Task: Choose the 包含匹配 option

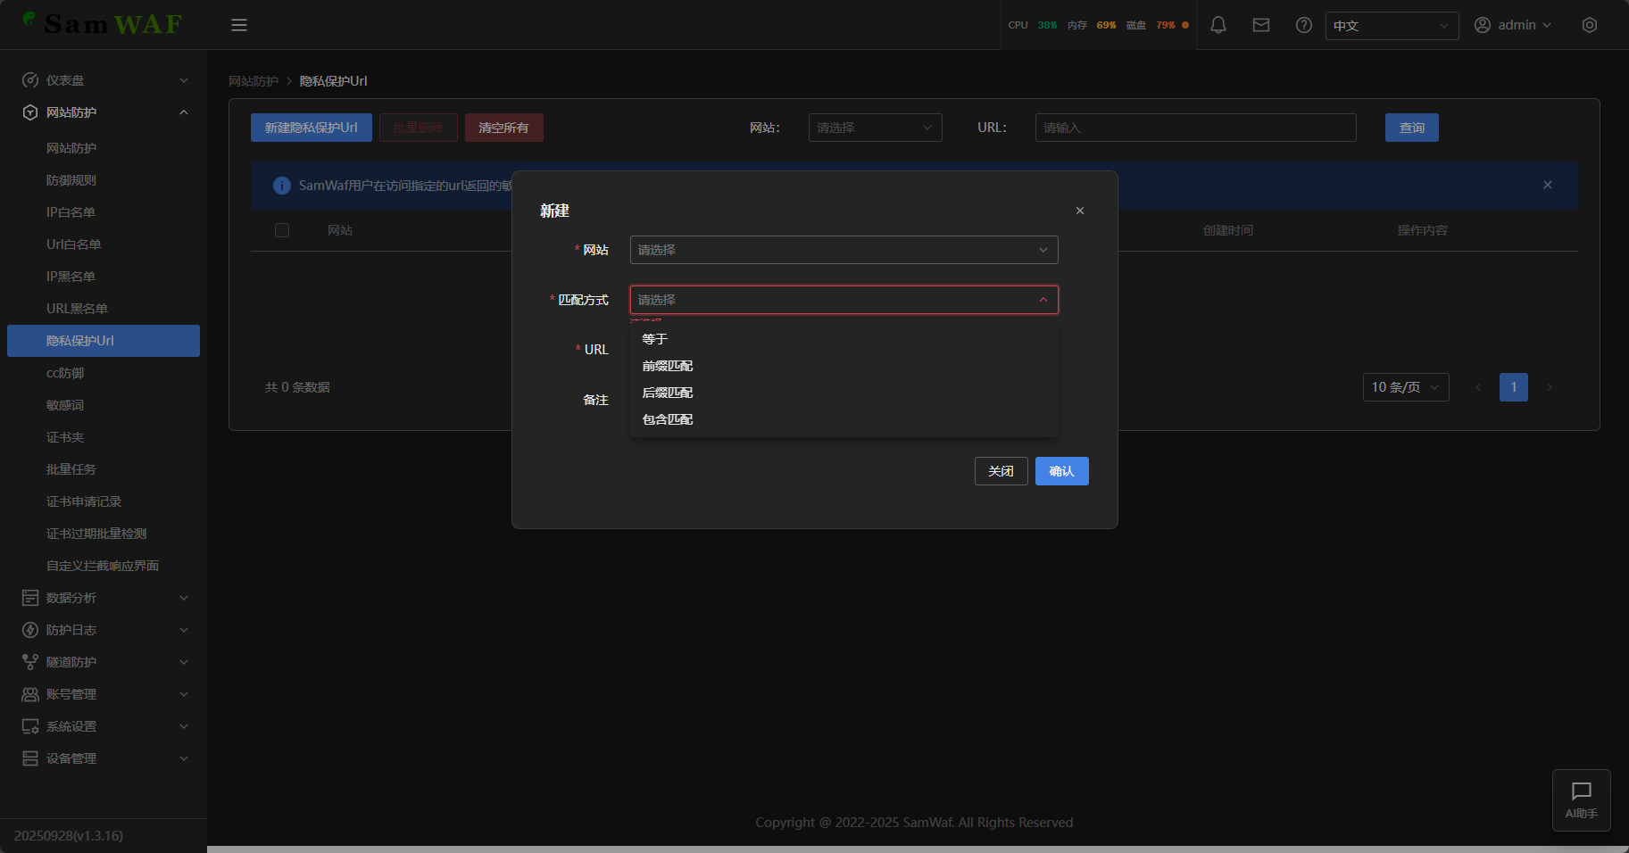Action: click(668, 419)
